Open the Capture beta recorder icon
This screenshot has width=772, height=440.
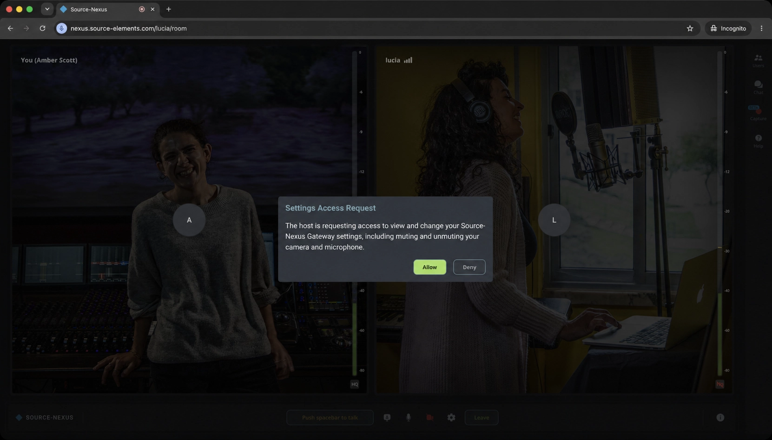[758, 113]
